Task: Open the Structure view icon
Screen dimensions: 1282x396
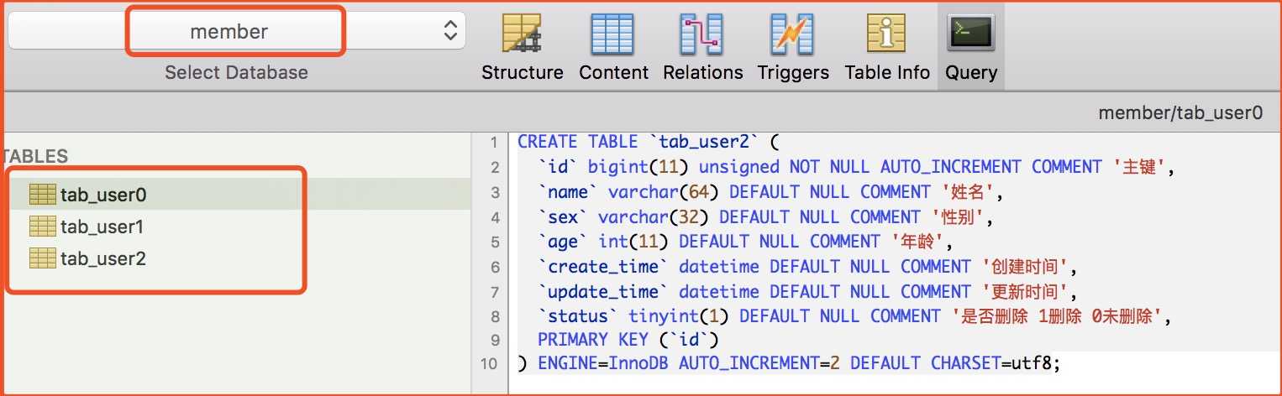Action: pyautogui.click(x=523, y=34)
